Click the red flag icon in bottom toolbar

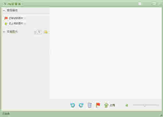[x=98, y=105]
